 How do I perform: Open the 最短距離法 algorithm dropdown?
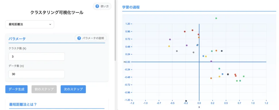pos(30,24)
